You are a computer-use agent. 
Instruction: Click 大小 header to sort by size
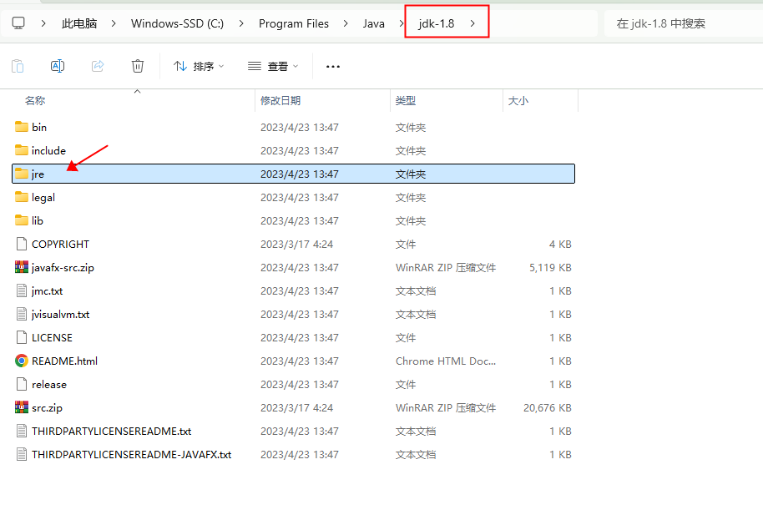click(x=518, y=100)
